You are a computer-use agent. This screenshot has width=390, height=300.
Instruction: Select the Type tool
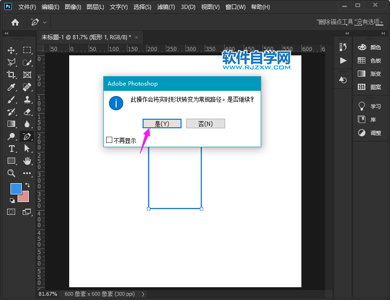pos(11,149)
